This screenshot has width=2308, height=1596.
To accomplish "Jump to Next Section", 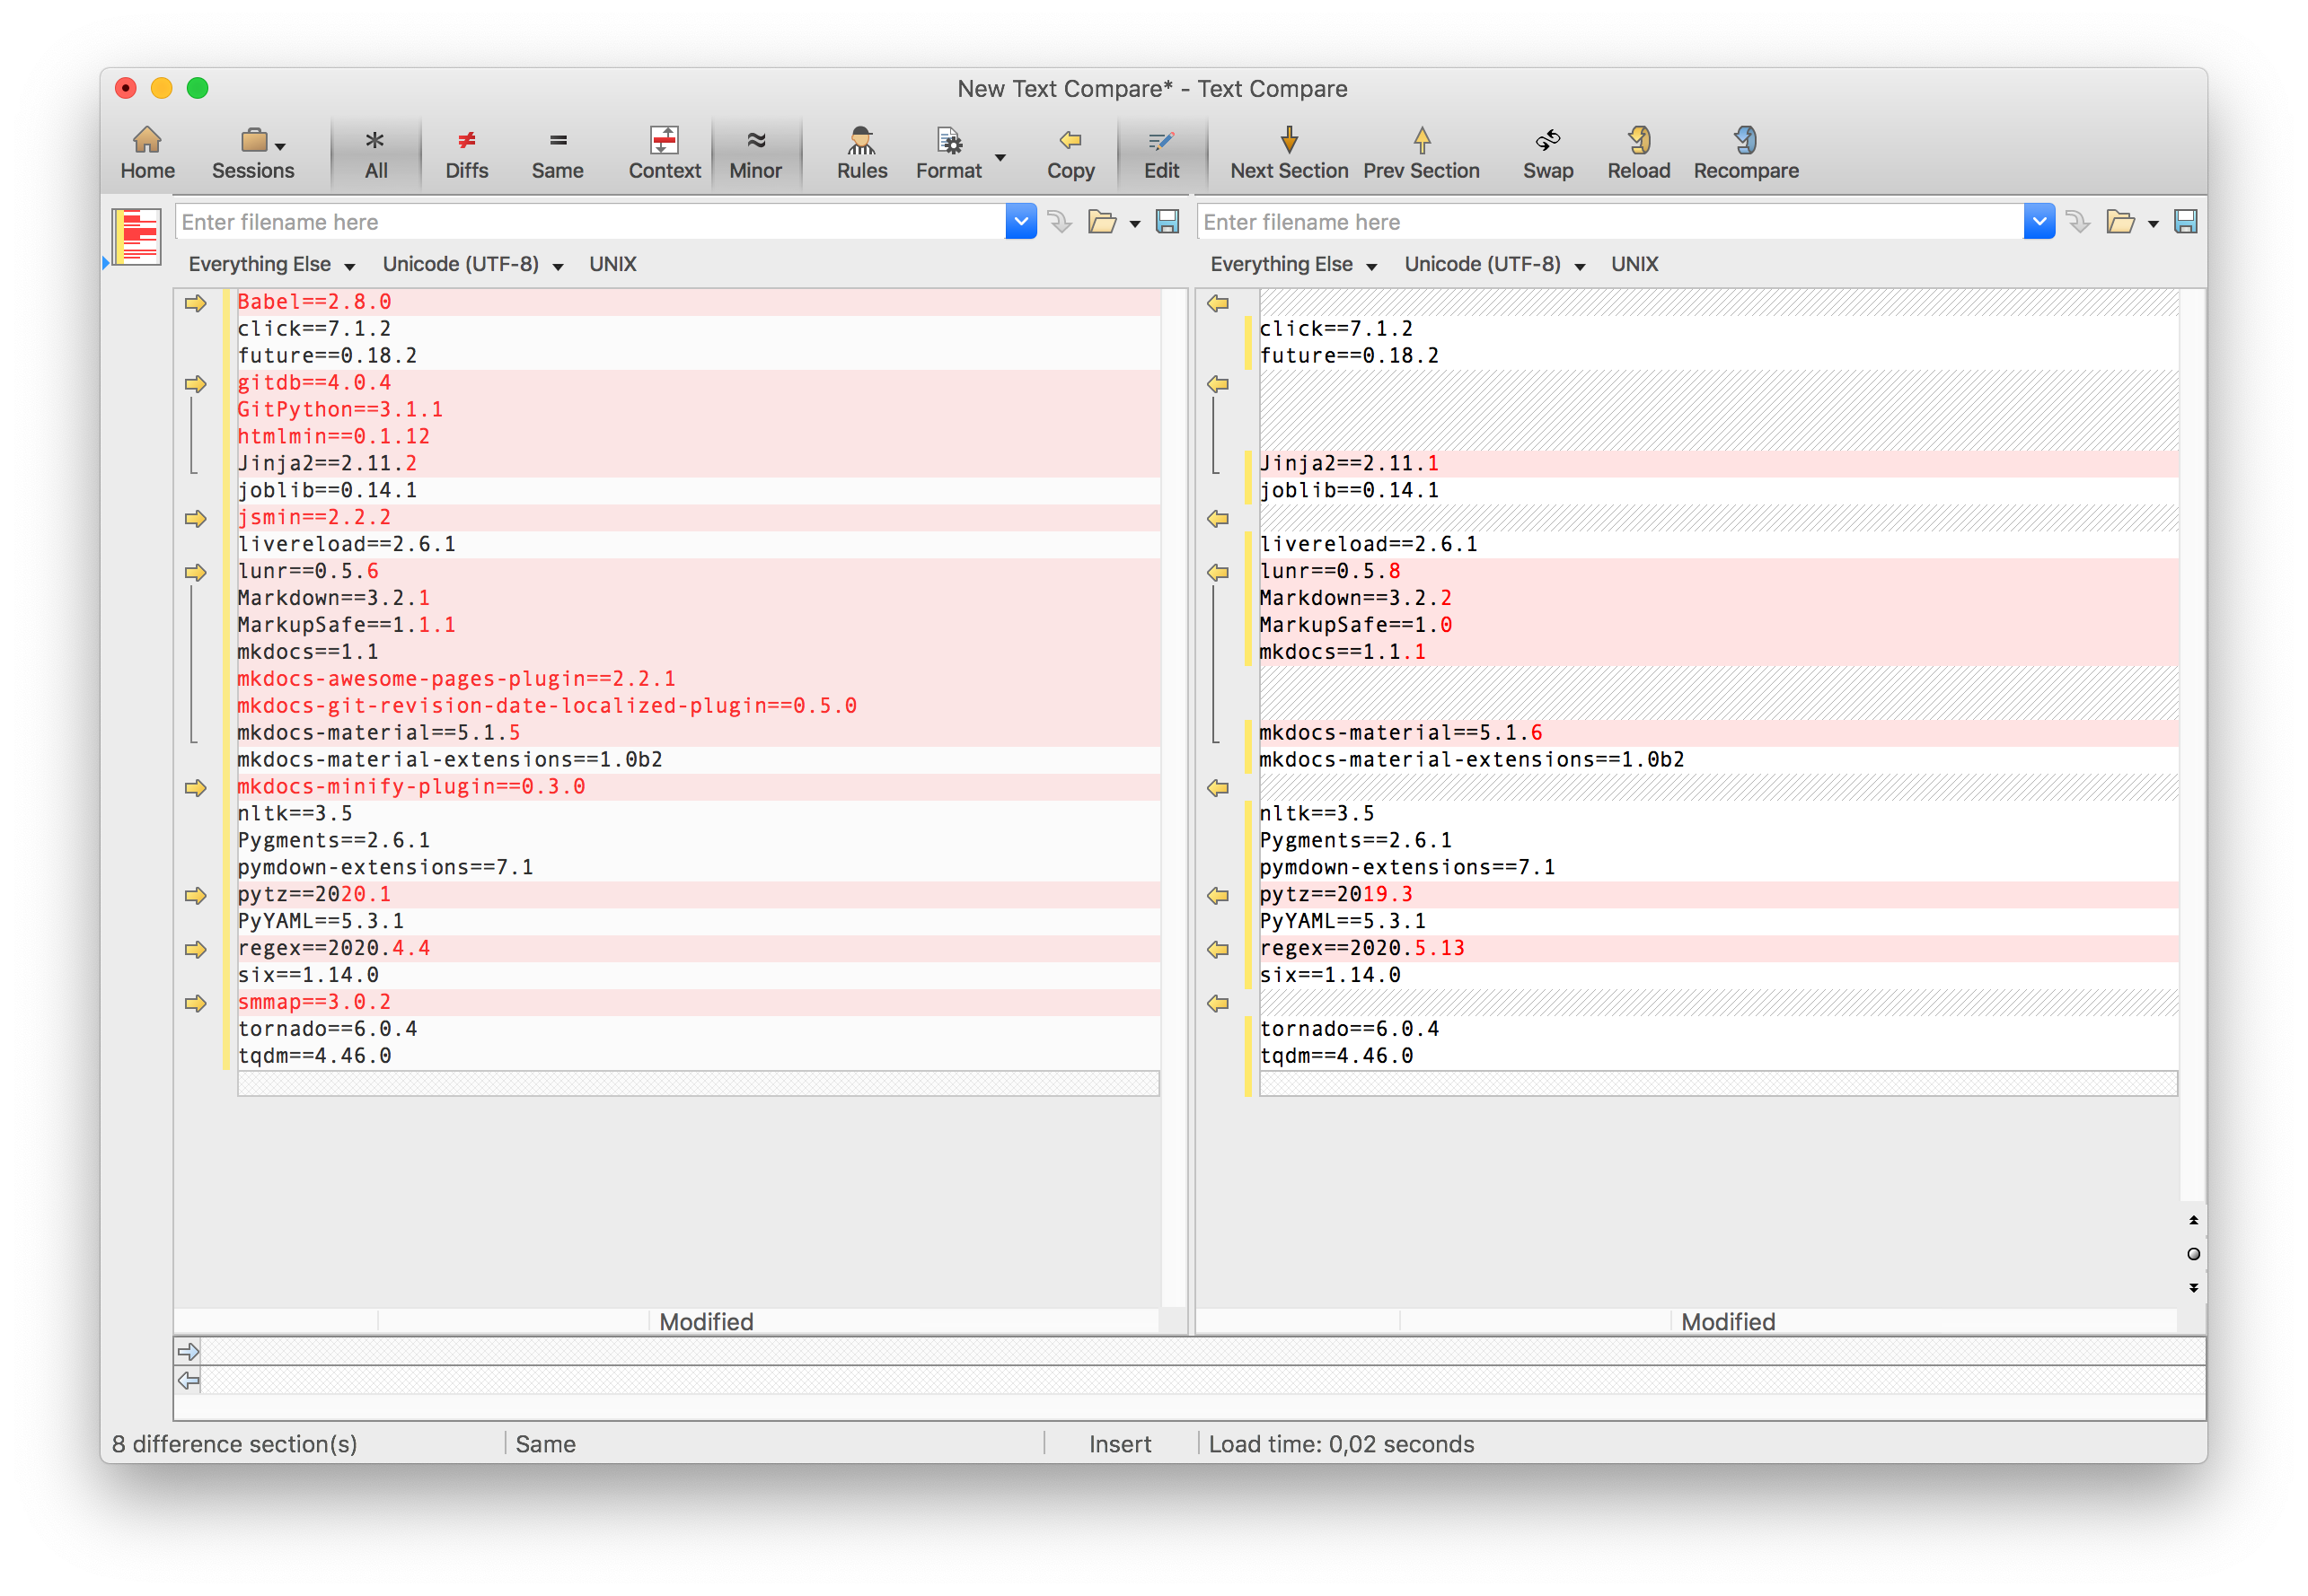I will pyautogui.click(x=1289, y=153).
